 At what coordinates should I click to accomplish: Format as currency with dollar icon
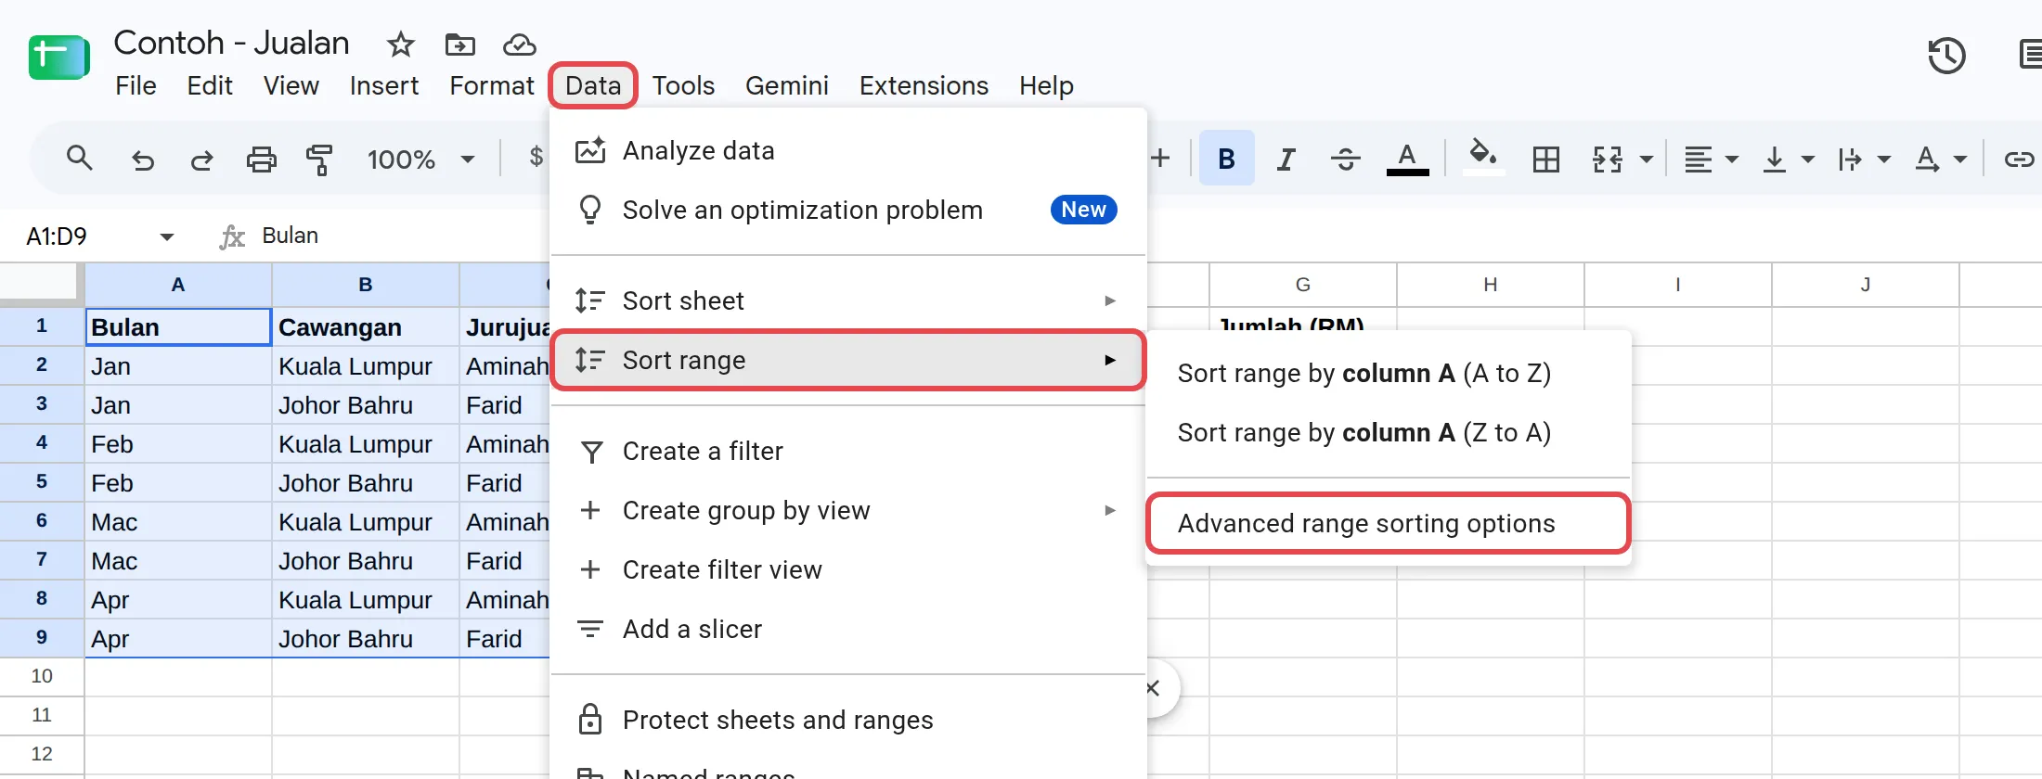coord(536,157)
